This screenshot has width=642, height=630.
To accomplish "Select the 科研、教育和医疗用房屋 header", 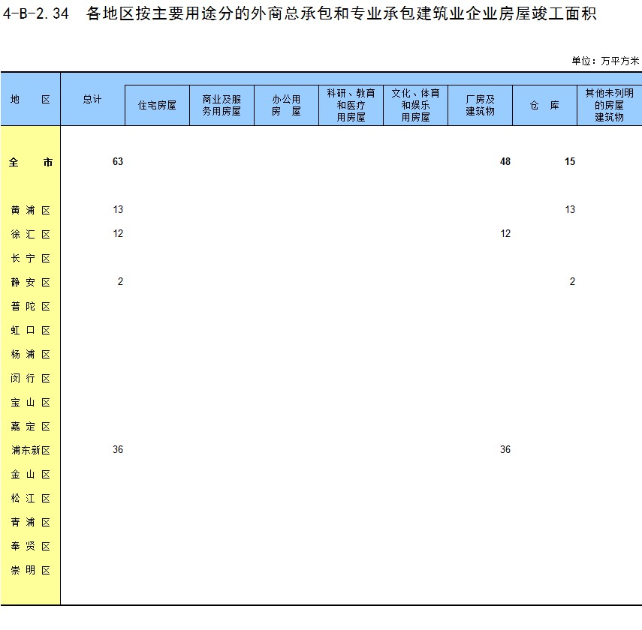I will [x=351, y=105].
